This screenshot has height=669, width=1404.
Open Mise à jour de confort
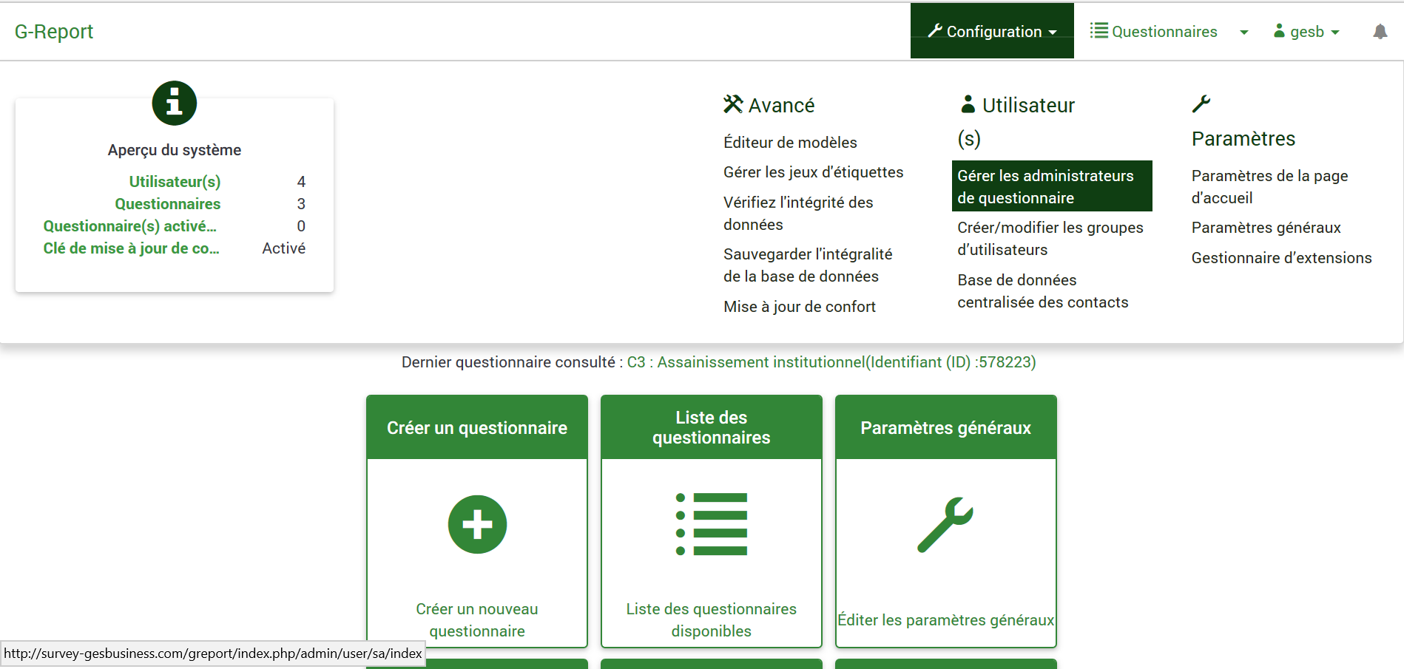coord(799,306)
